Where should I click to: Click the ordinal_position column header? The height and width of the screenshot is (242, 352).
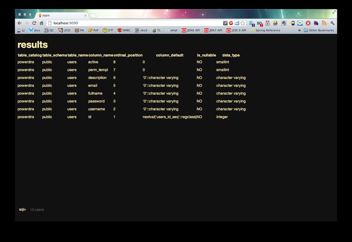point(128,55)
